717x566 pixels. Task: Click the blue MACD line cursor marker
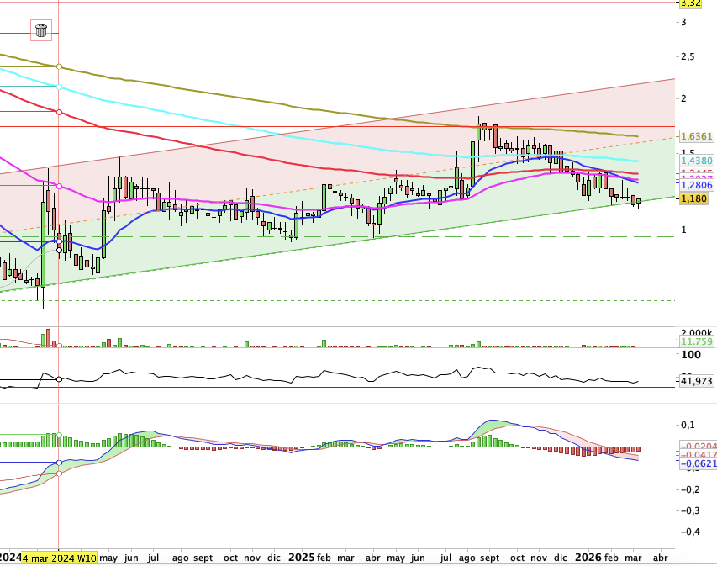[x=59, y=463]
